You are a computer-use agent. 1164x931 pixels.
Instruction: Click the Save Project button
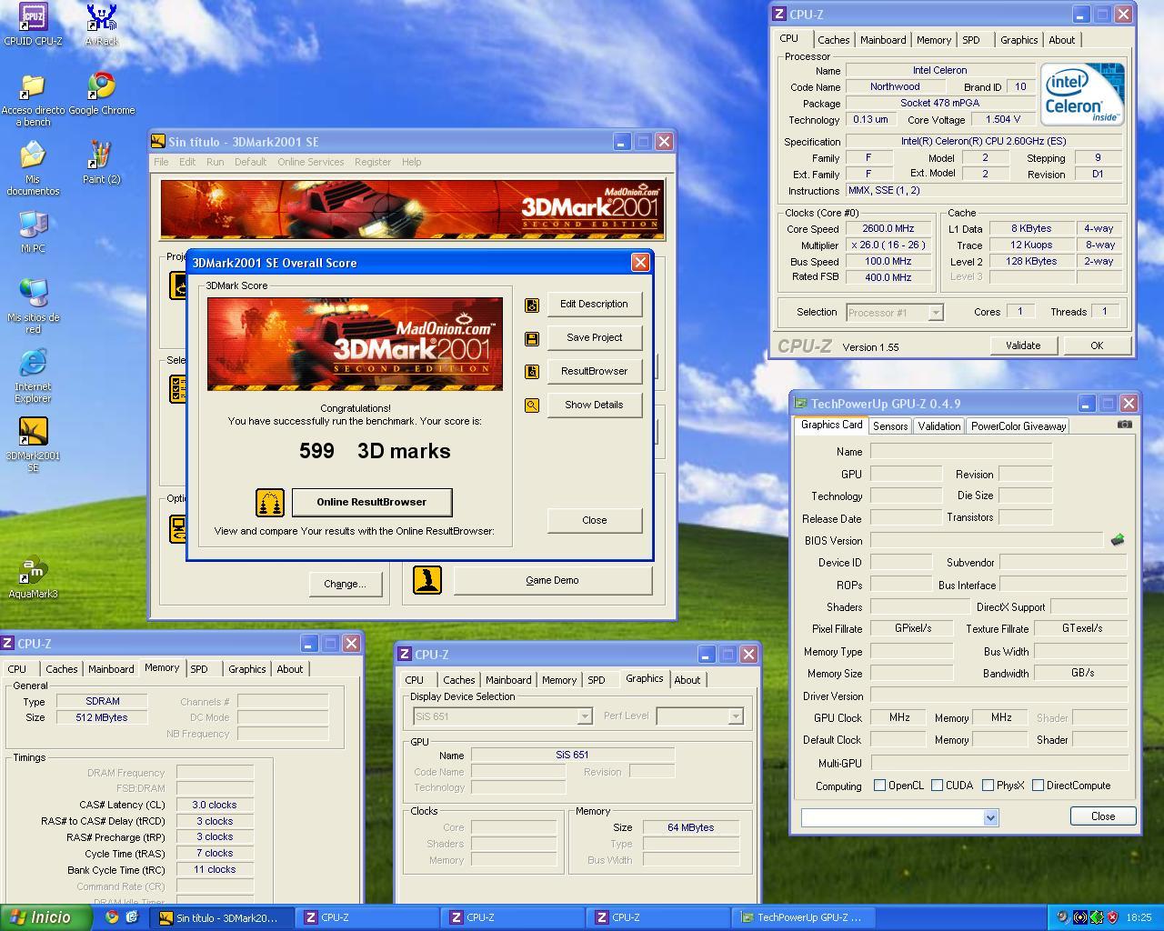point(594,337)
